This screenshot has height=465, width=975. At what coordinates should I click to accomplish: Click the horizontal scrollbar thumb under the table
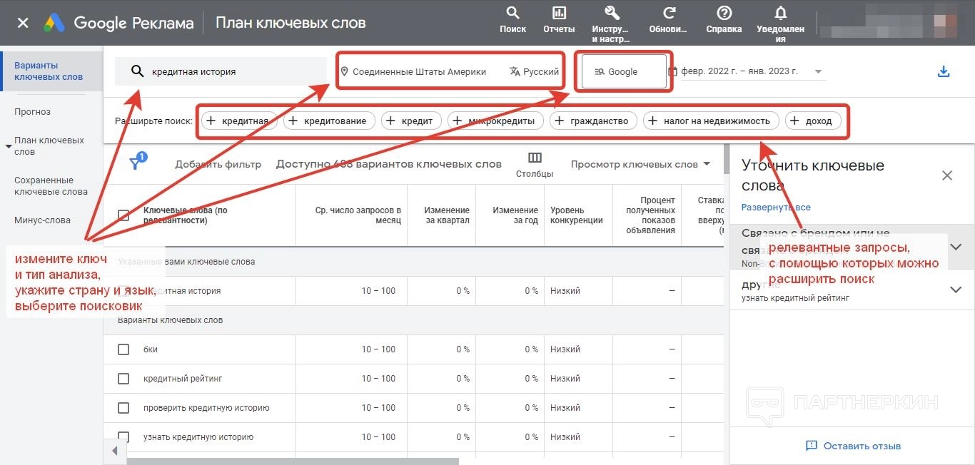click(291, 461)
